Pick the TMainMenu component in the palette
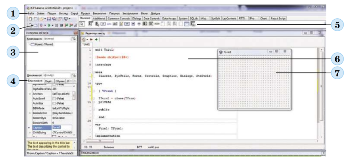Screen dimensions: 351x159 pyautogui.click(x=91, y=24)
